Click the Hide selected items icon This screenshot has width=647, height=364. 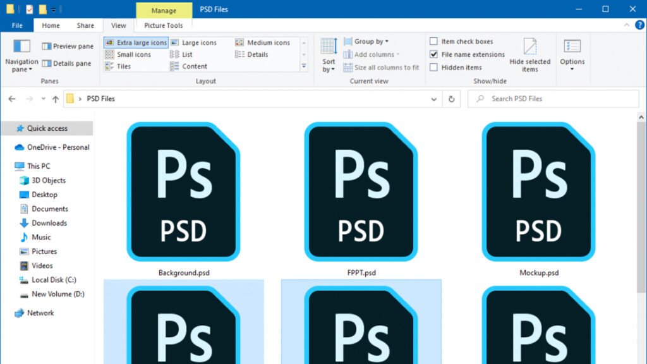pos(529,47)
